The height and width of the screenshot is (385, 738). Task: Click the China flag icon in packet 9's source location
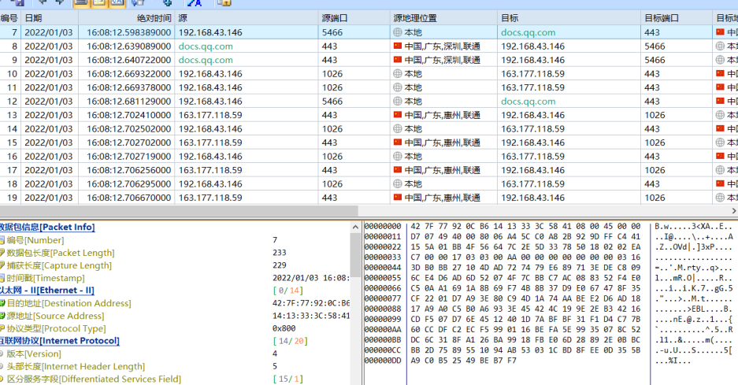[398, 60]
